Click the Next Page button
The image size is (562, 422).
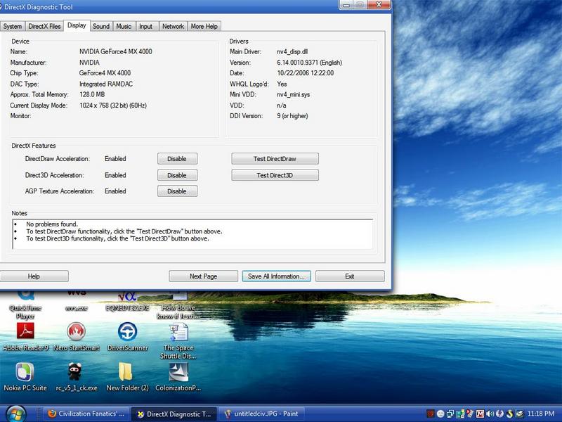point(203,276)
